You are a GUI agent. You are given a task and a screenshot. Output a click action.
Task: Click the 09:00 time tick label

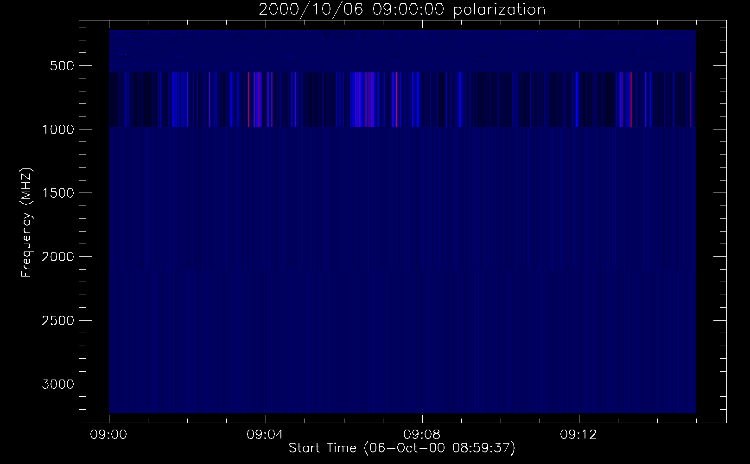(109, 435)
